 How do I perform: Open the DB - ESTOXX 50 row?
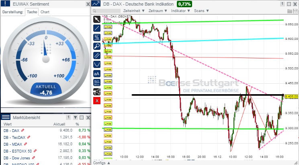(x=46, y=151)
